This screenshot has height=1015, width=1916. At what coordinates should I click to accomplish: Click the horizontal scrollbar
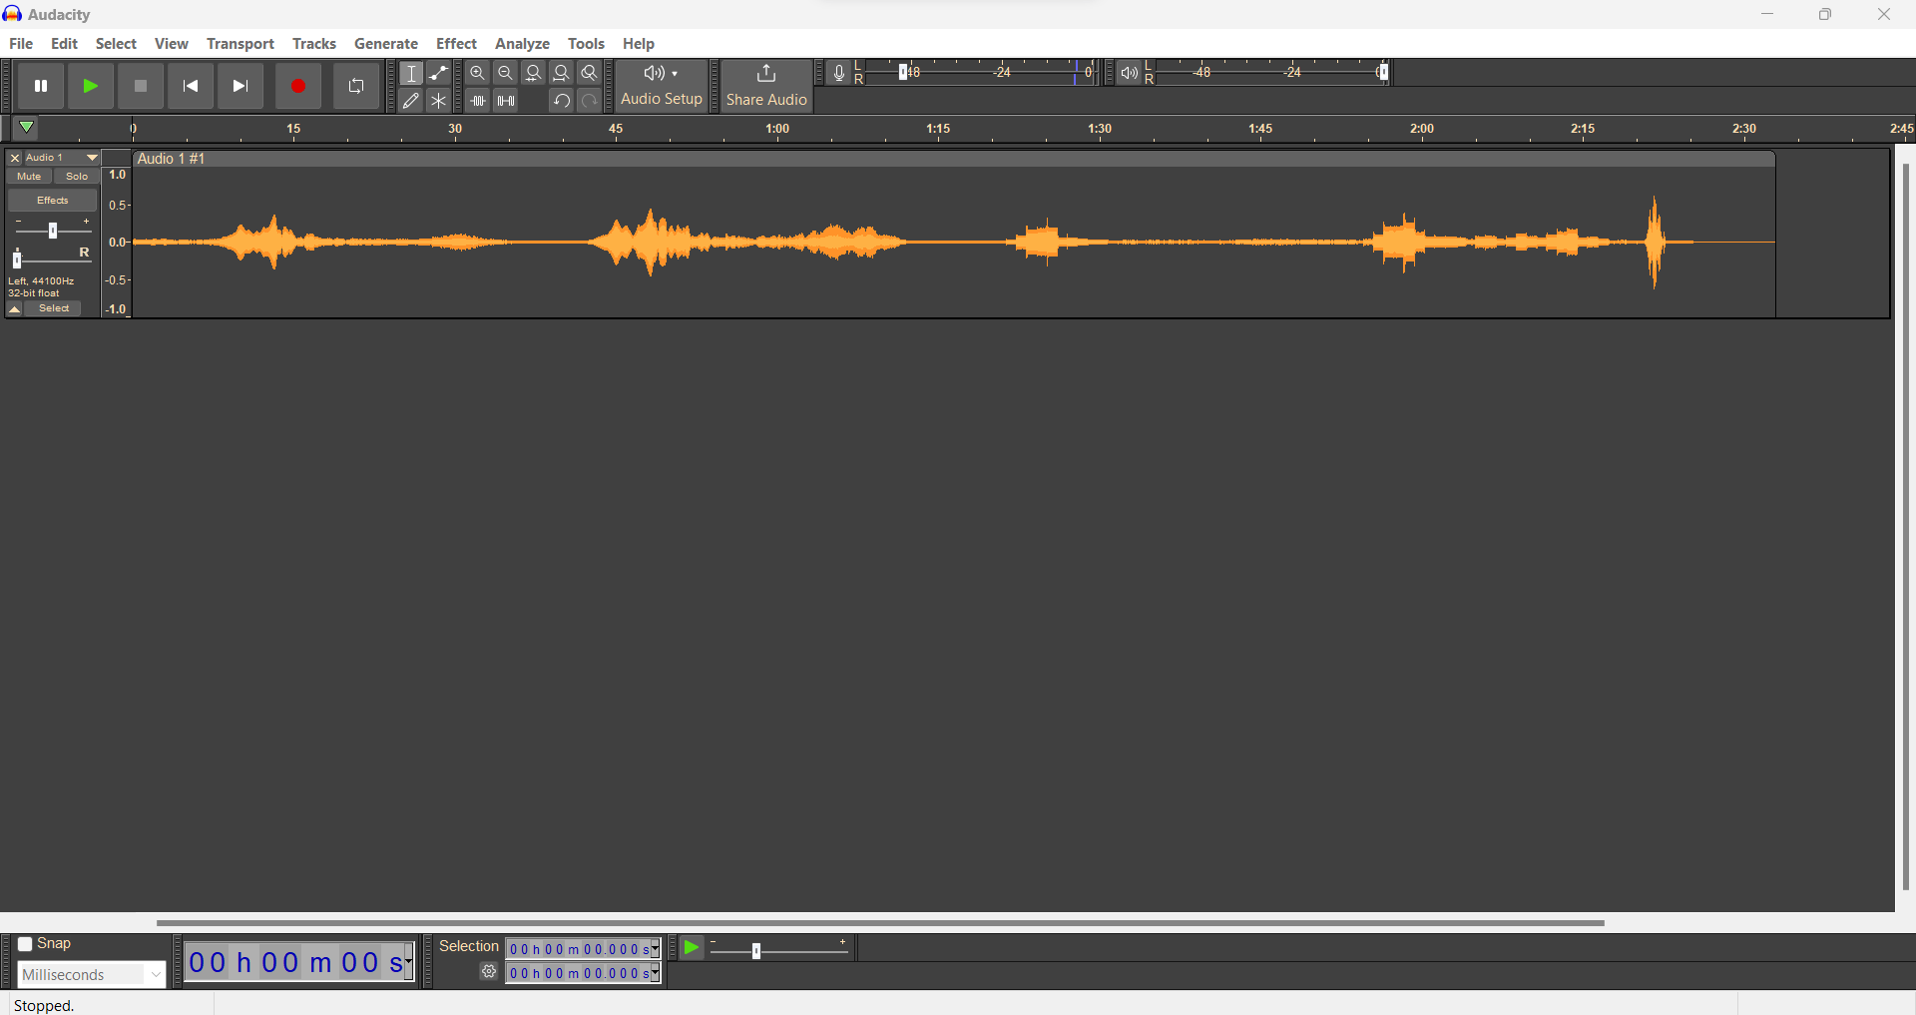point(880,923)
